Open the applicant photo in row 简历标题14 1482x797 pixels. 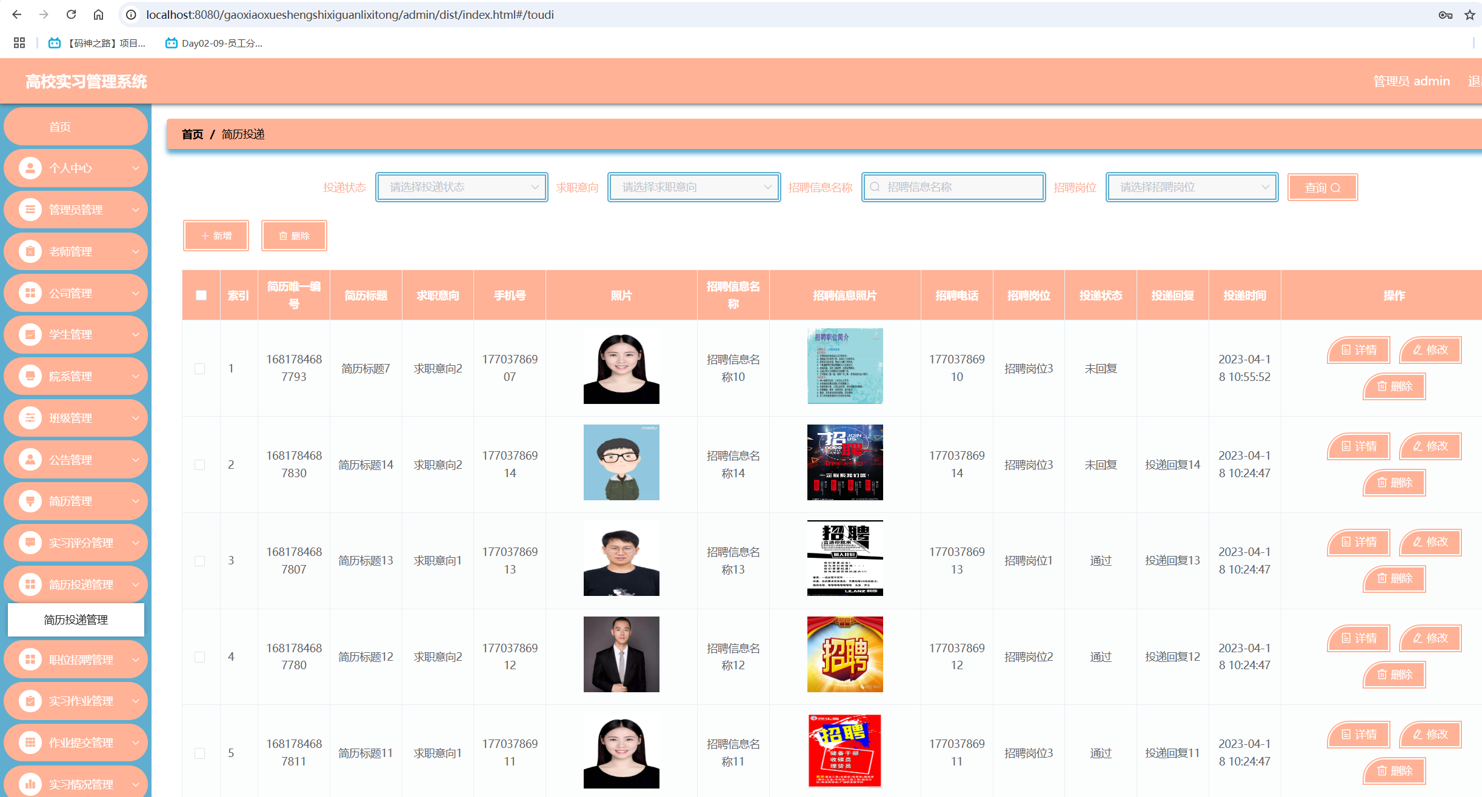pos(621,462)
